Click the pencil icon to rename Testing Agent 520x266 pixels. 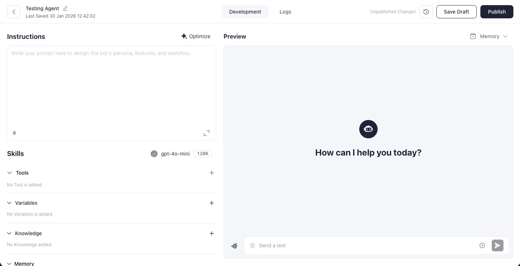click(x=65, y=8)
